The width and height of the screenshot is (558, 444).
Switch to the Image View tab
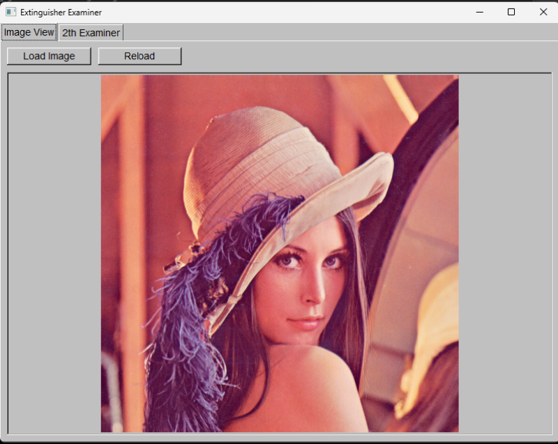pos(29,32)
